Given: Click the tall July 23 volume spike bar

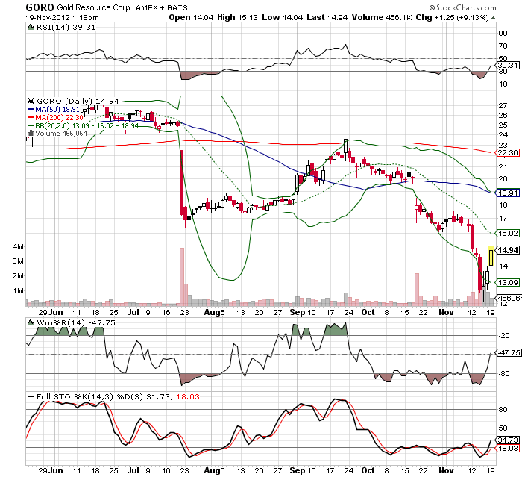Looking at the screenshot, I should click(182, 277).
